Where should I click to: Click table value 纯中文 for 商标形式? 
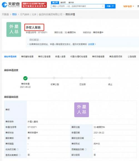97,144
